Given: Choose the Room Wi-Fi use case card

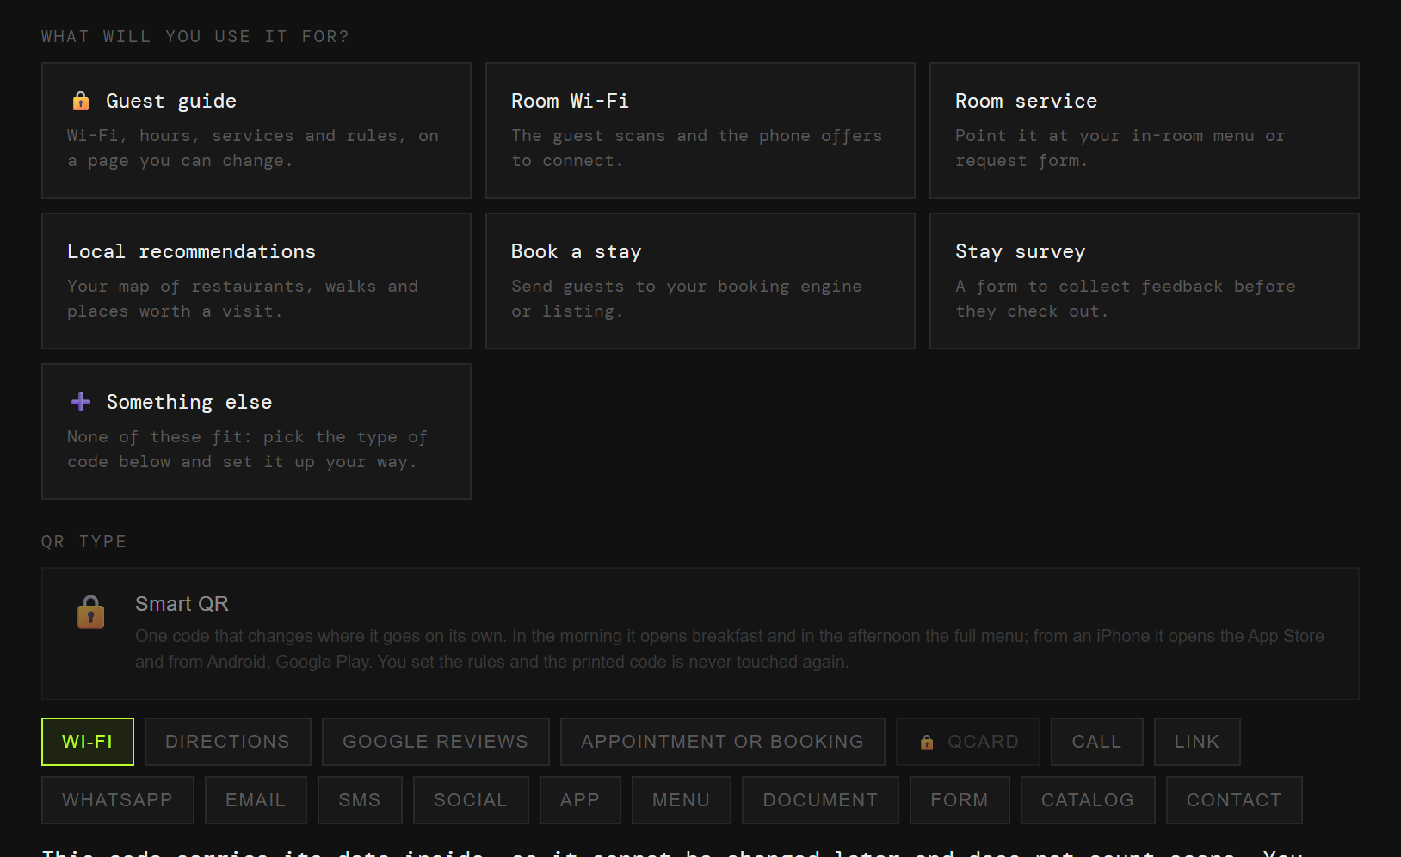Looking at the screenshot, I should click(x=700, y=130).
